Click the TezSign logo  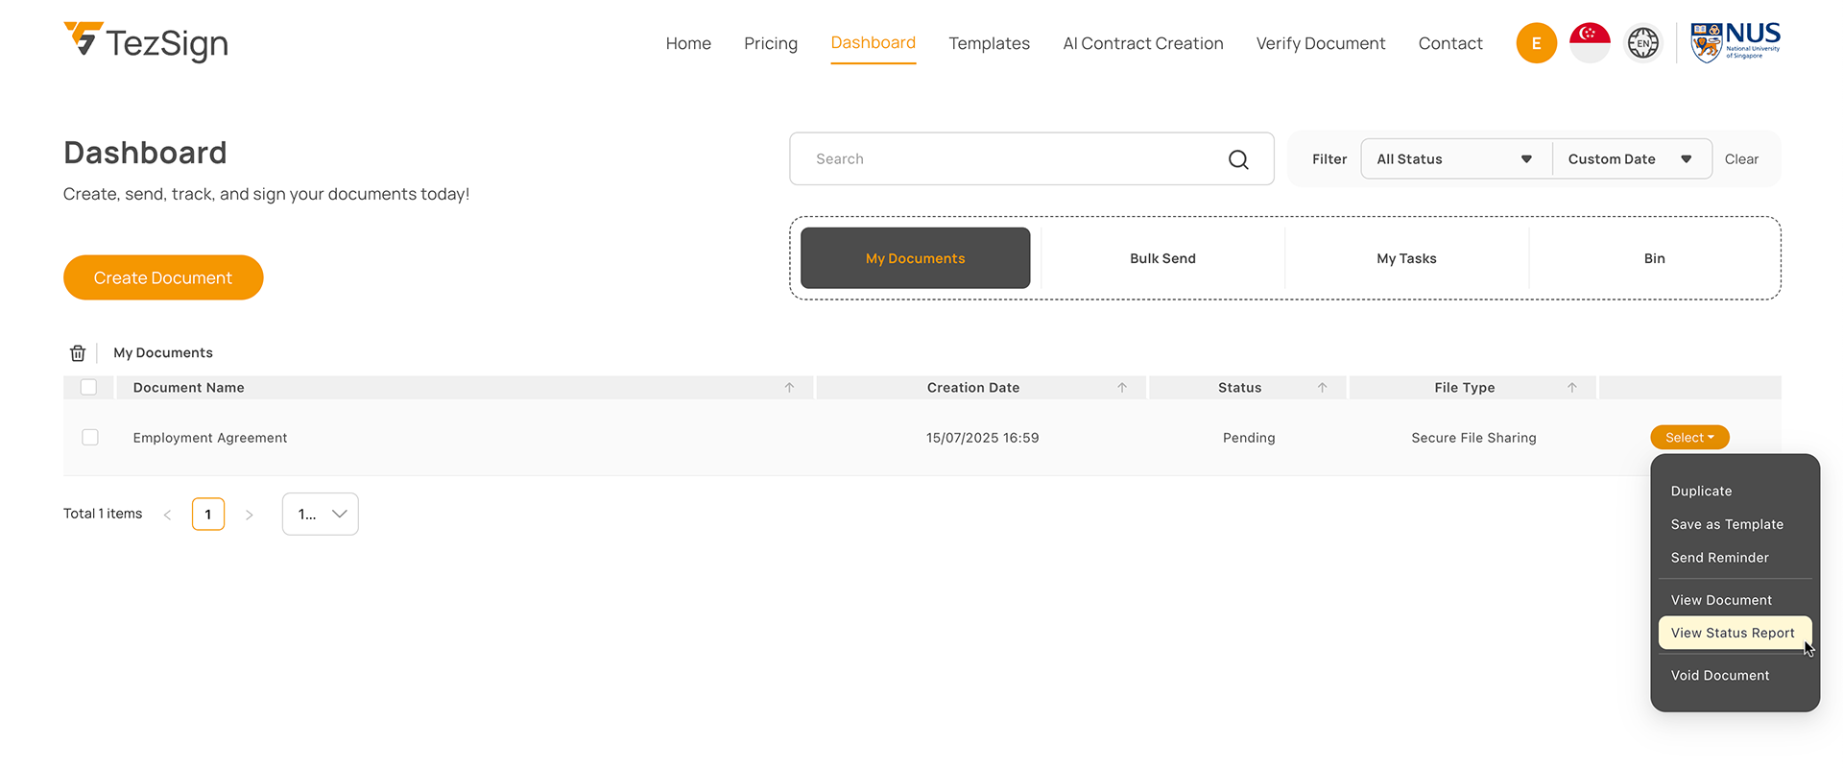coord(146,42)
